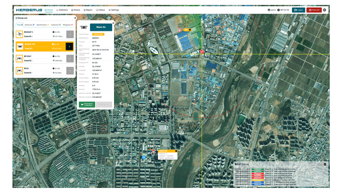Close the MAVIC AIR map popup
Screen dimensions: 342x193
pos(176,151)
